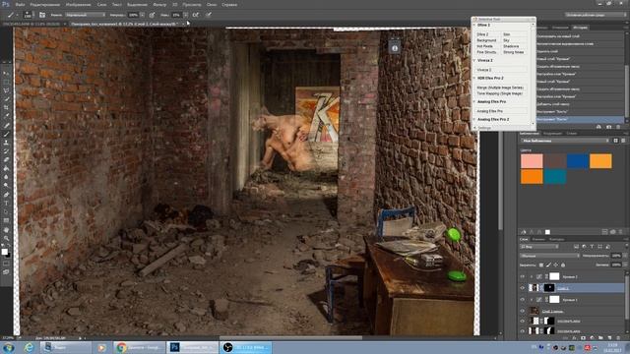
Task: Pick the blue swatch in Libraries panel
Action: click(578, 161)
